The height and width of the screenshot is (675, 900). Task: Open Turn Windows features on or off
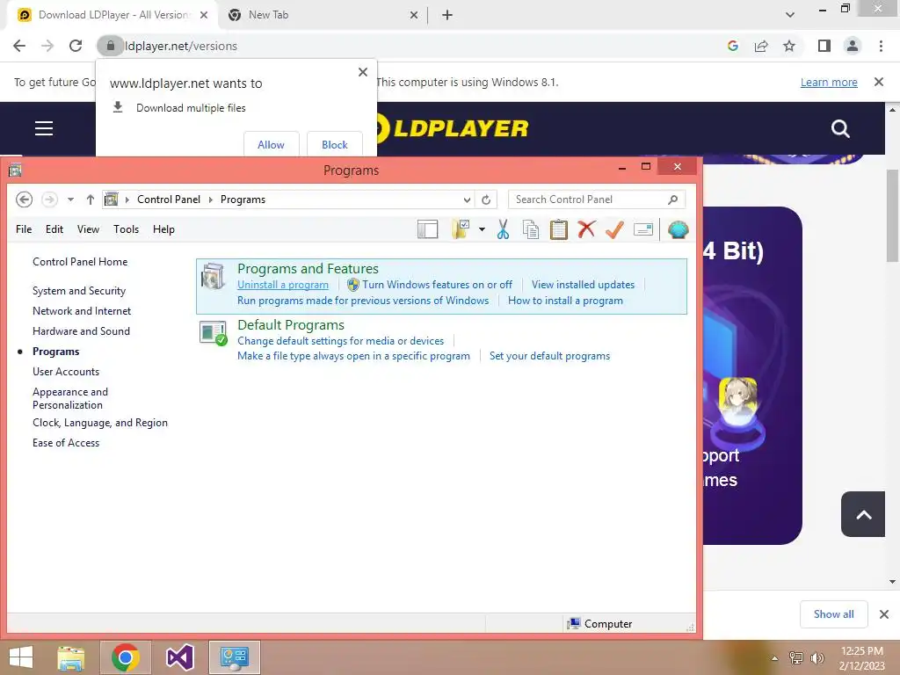(437, 285)
